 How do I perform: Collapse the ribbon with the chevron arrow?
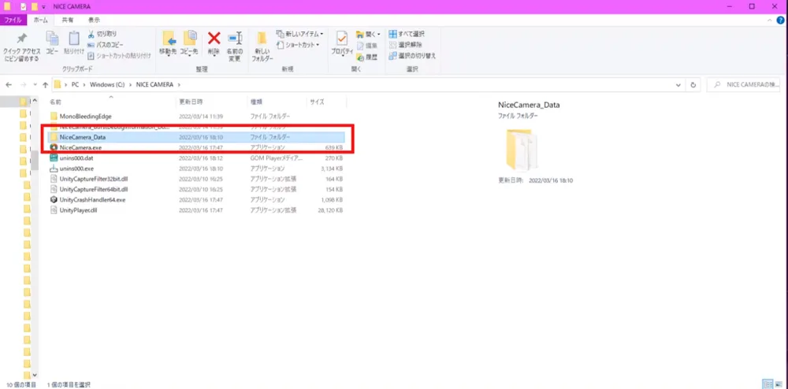[x=771, y=20]
